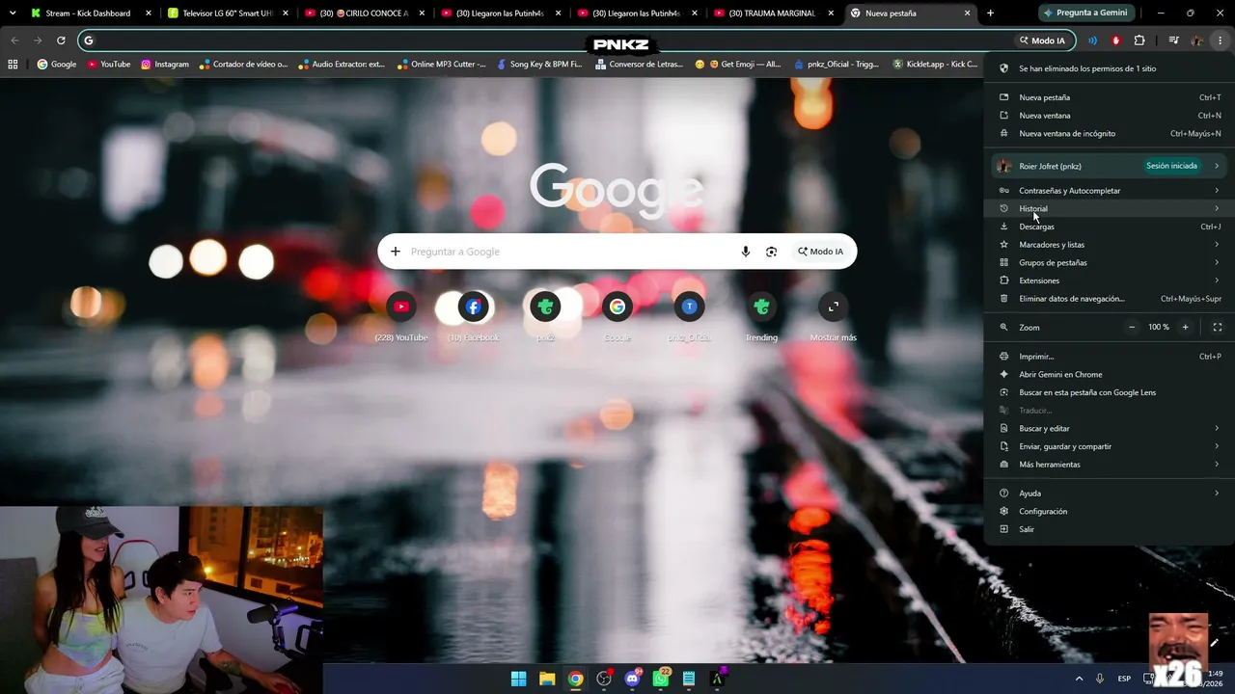The width and height of the screenshot is (1235, 694).
Task: Open the tab search dropdown arrow
Action: pos(13,13)
